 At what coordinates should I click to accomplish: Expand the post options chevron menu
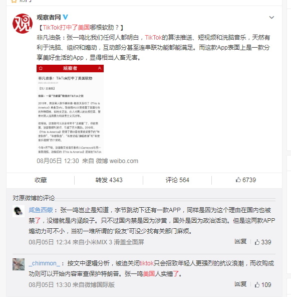271,18
